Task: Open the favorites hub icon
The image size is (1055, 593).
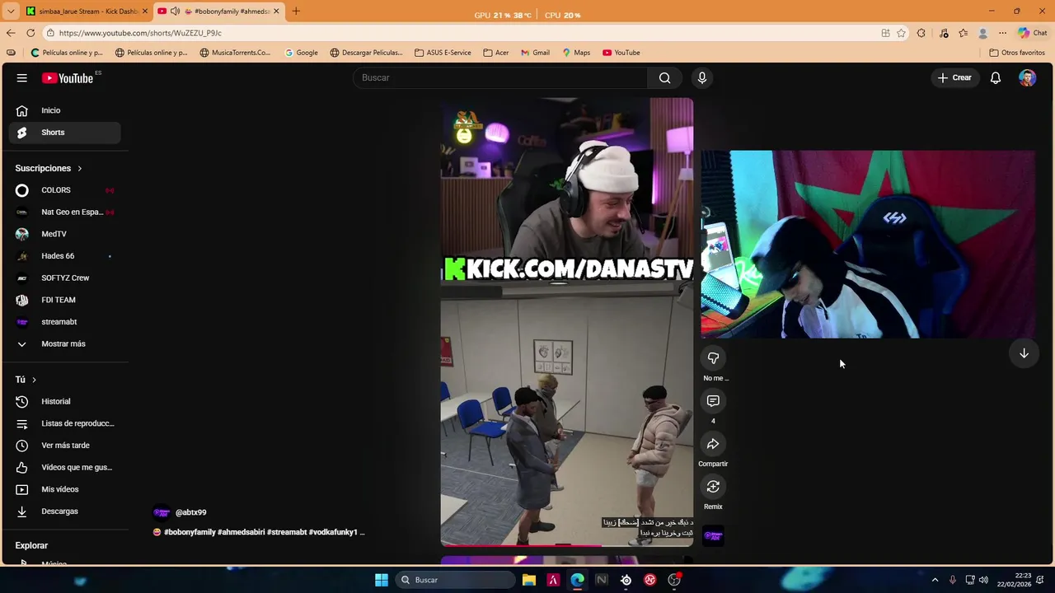Action: (963, 33)
